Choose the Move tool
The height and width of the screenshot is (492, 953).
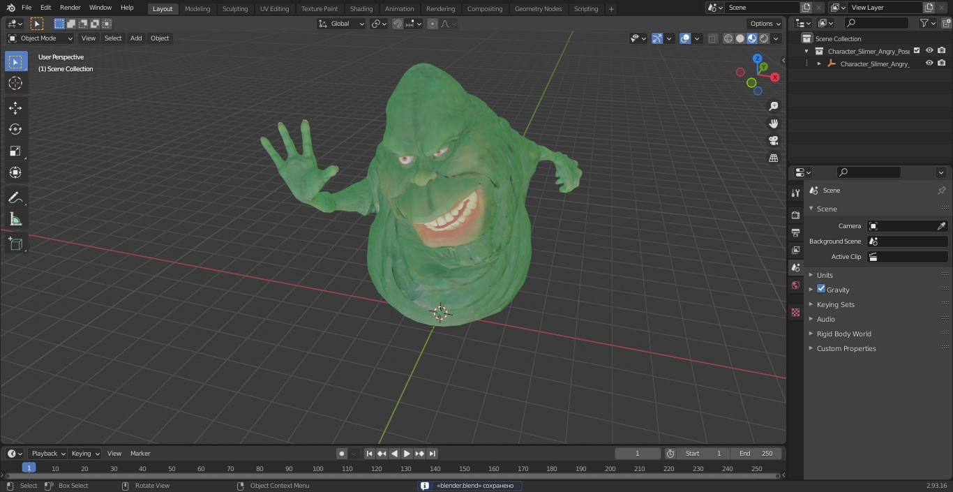15,107
